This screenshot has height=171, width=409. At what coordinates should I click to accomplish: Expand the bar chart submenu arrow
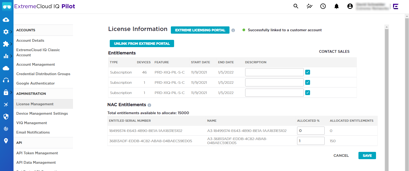[11, 56]
